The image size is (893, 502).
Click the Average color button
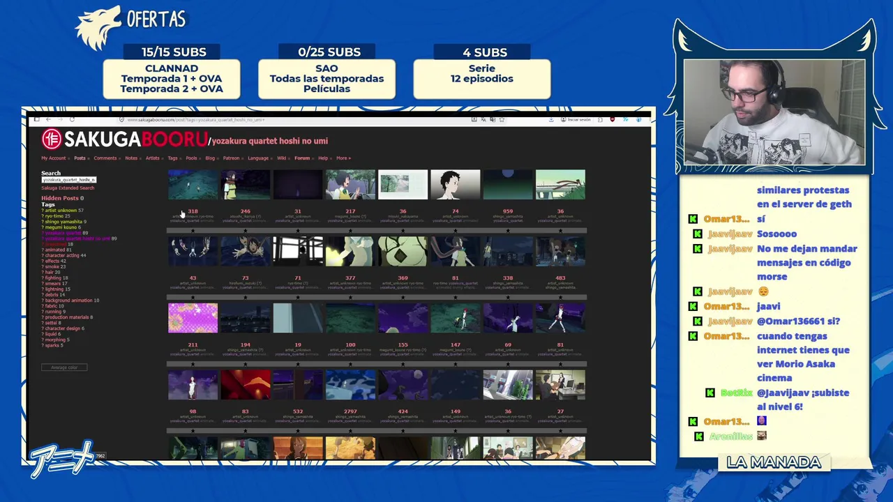[64, 367]
